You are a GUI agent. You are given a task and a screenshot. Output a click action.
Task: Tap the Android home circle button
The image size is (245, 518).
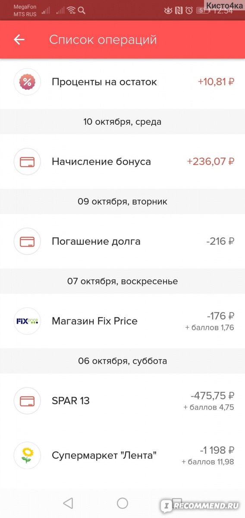122,503
